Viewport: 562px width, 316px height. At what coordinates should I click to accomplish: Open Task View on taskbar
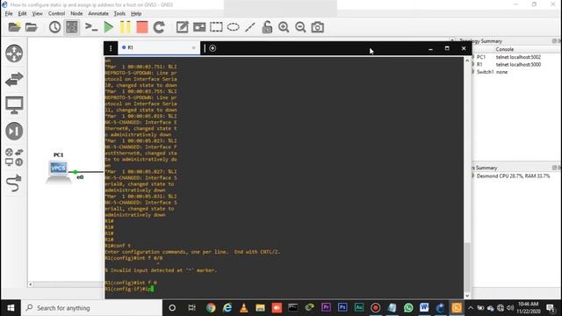pyautogui.click(x=191, y=308)
